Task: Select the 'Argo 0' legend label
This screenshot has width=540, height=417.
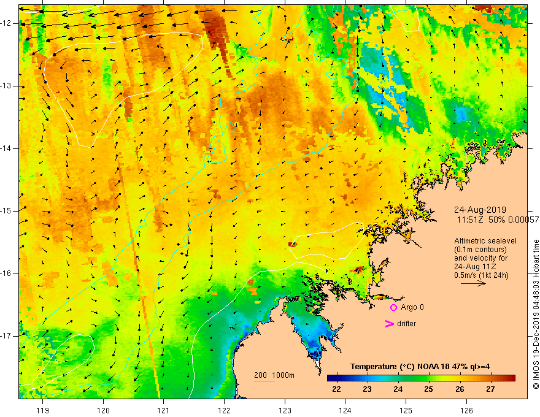Action: pyautogui.click(x=412, y=307)
